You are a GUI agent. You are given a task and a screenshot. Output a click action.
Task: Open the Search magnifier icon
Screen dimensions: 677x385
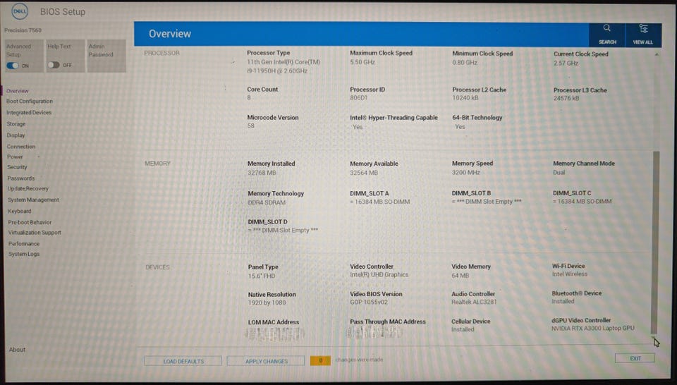(x=606, y=28)
